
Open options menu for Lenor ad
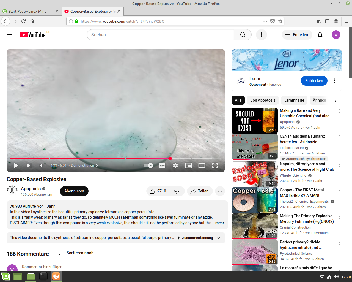pos(335,81)
